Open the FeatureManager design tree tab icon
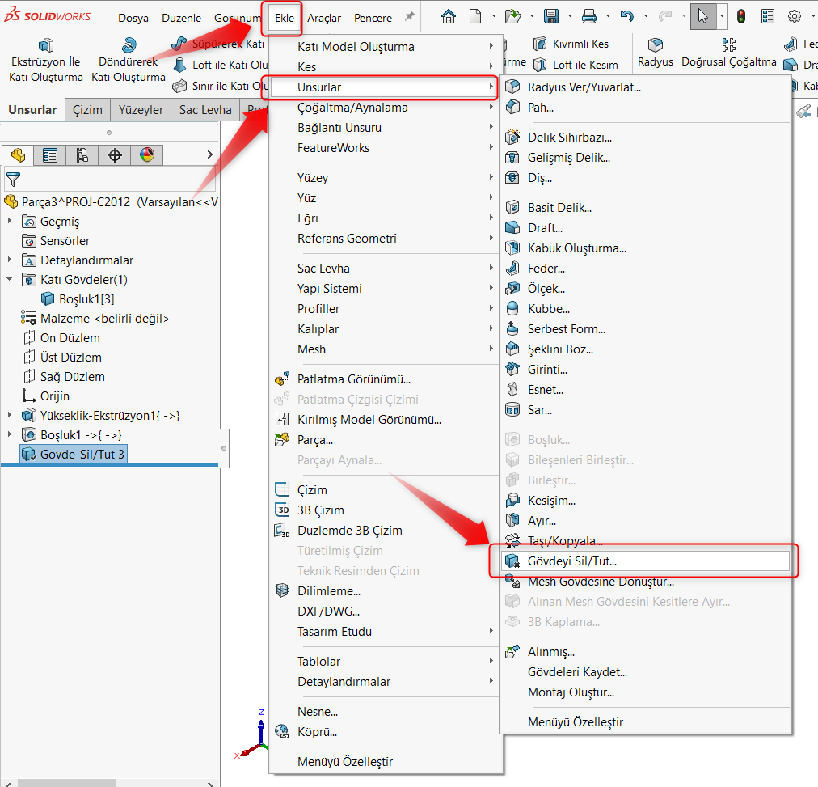The image size is (818, 787). coord(19,155)
